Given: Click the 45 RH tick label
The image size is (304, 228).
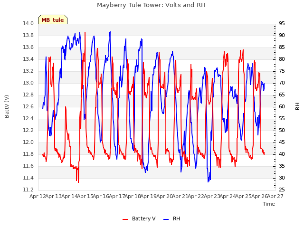Looking at the screenshot, I should click(282, 142).
